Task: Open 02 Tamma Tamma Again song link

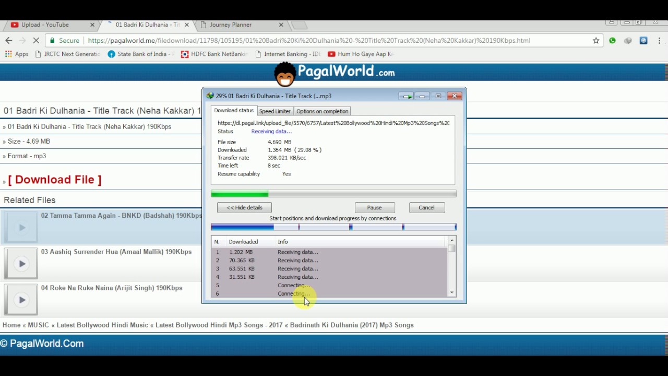Action: [121, 216]
